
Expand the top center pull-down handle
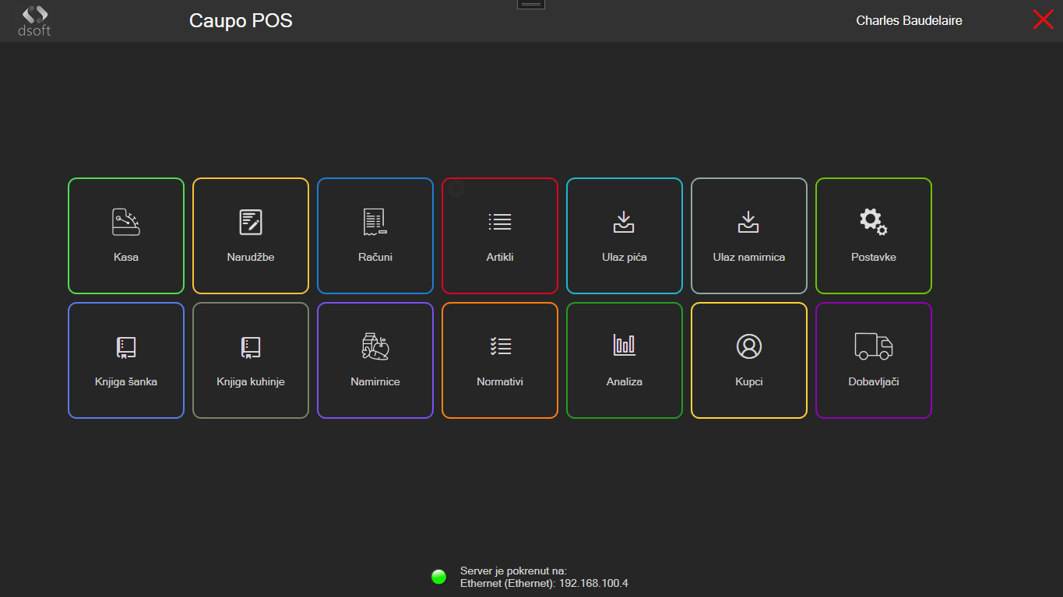[x=531, y=5]
